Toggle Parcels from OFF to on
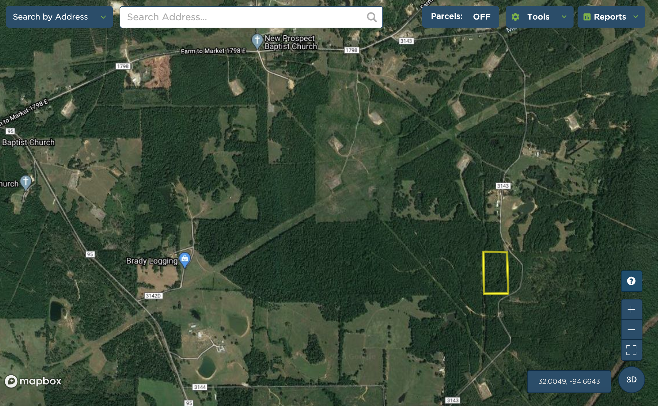Image resolution: width=658 pixels, height=406 pixels. pyautogui.click(x=461, y=17)
